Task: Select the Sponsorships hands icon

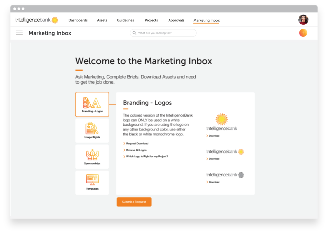Action: click(x=92, y=156)
